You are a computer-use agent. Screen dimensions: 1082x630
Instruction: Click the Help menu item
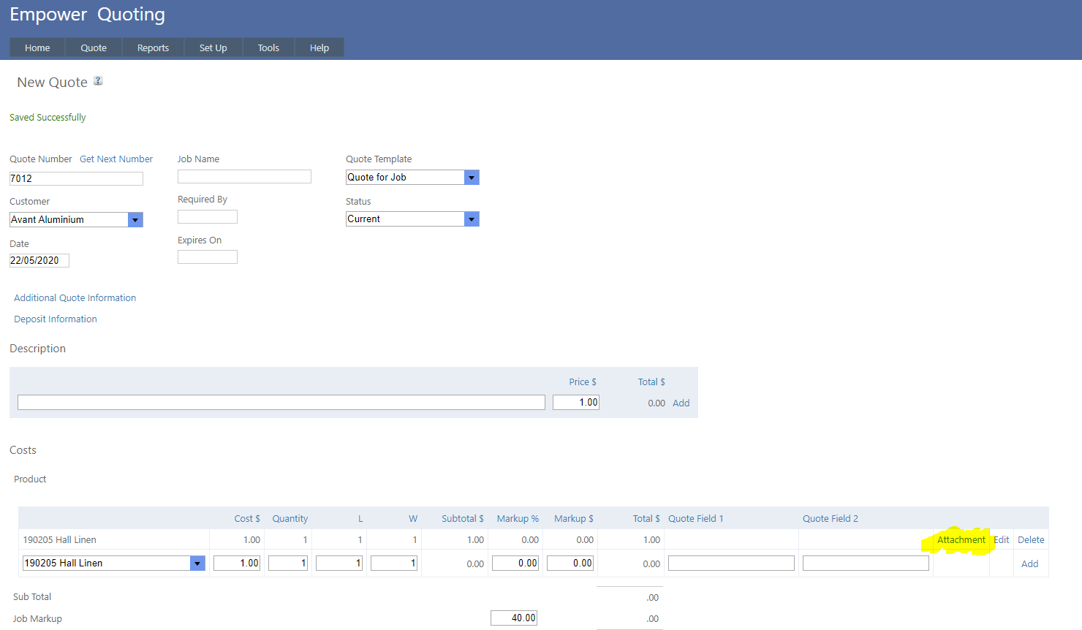pos(319,48)
